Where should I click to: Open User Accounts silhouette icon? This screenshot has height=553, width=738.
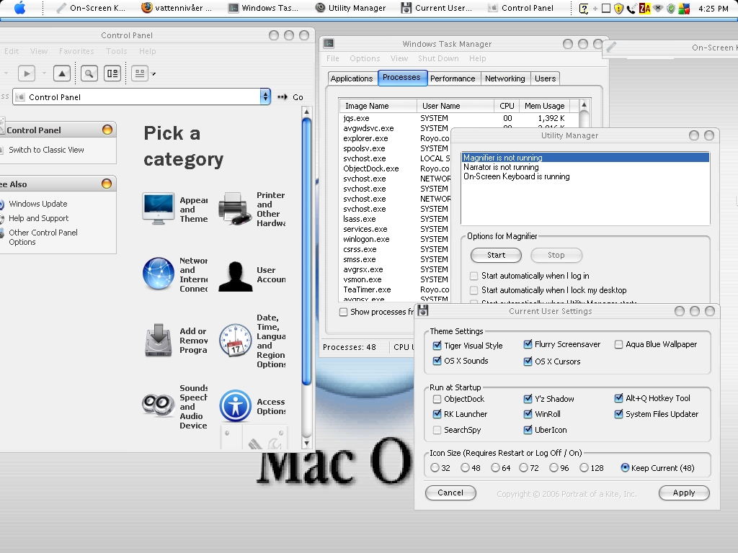pyautogui.click(x=236, y=276)
